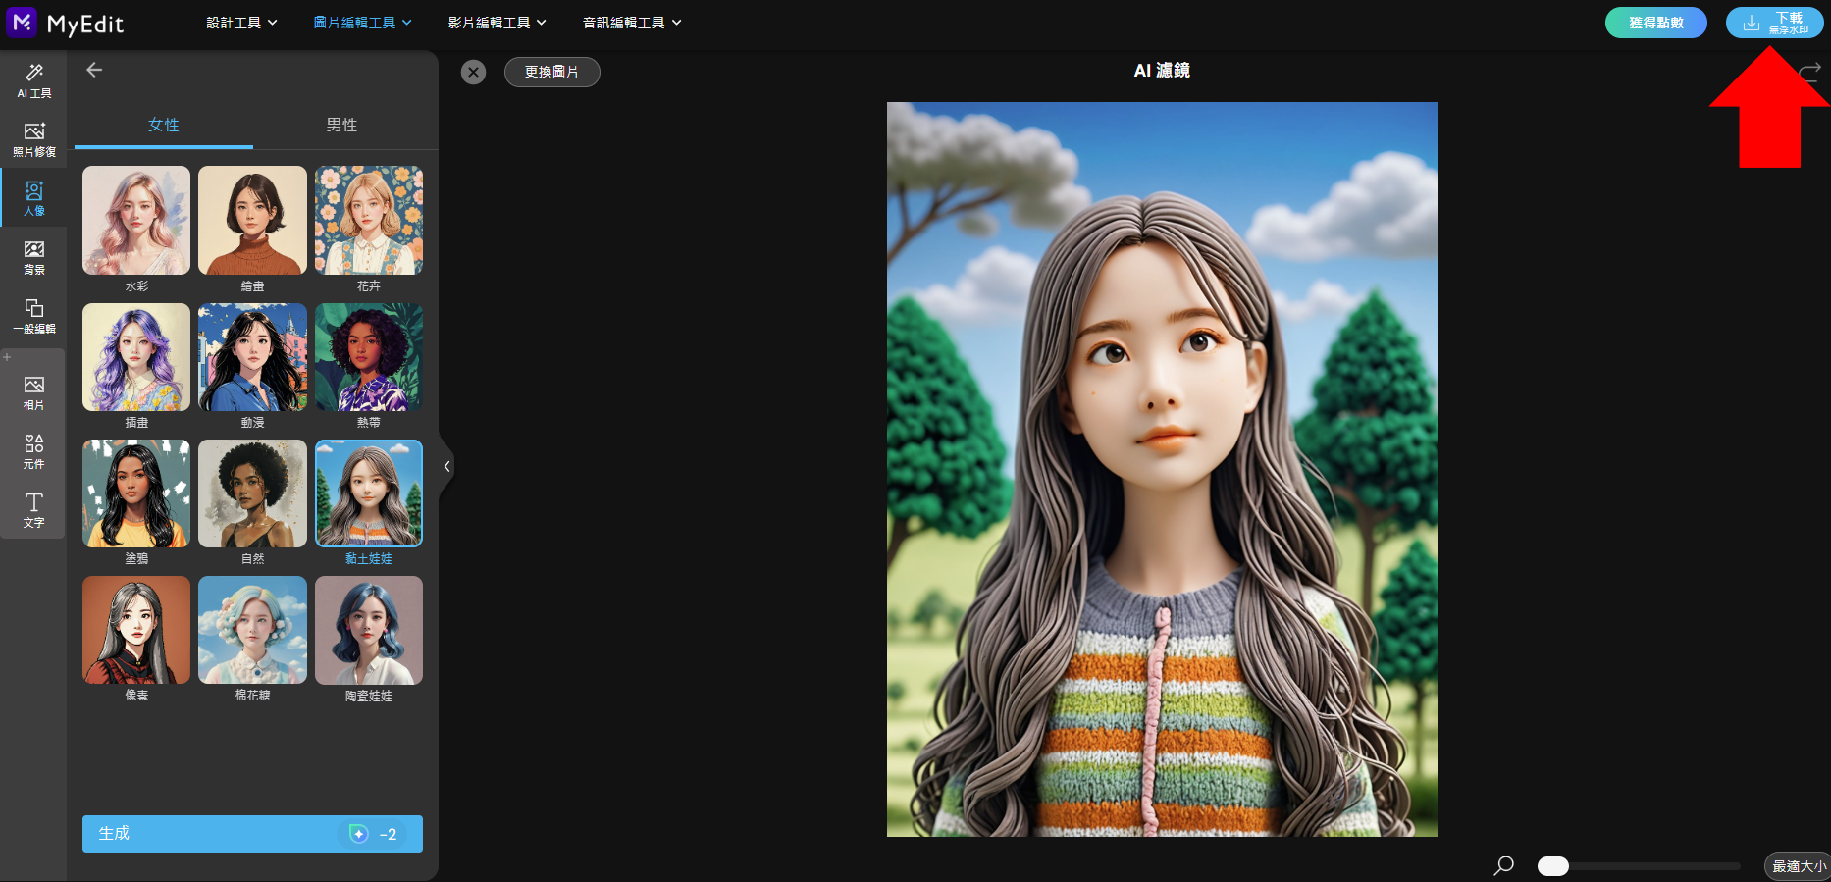Expand the 影片編輯工具 dropdown menu
The height and width of the screenshot is (882, 1831).
point(497,23)
